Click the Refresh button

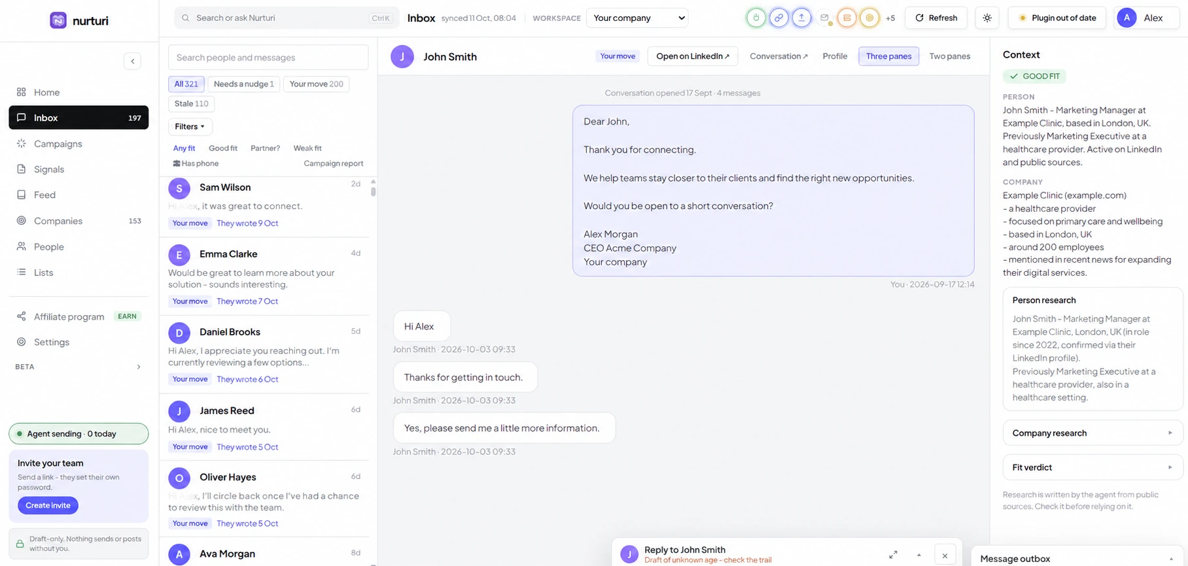[935, 18]
